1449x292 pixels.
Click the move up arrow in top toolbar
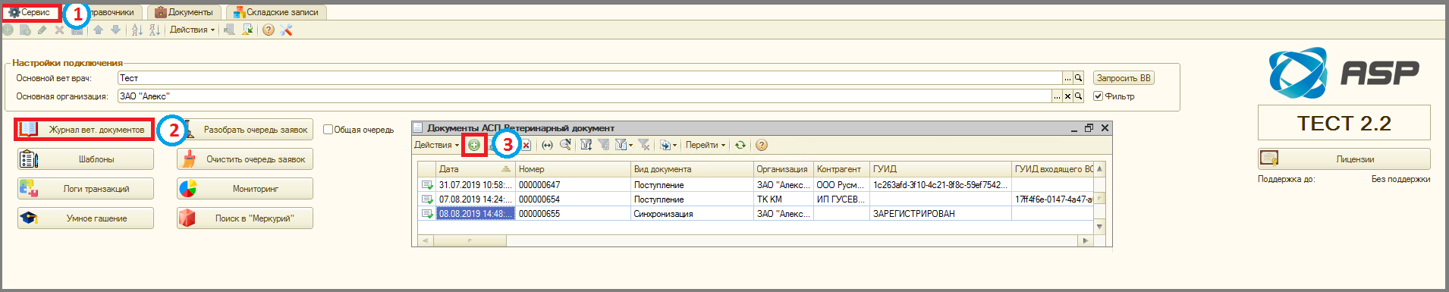[98, 30]
